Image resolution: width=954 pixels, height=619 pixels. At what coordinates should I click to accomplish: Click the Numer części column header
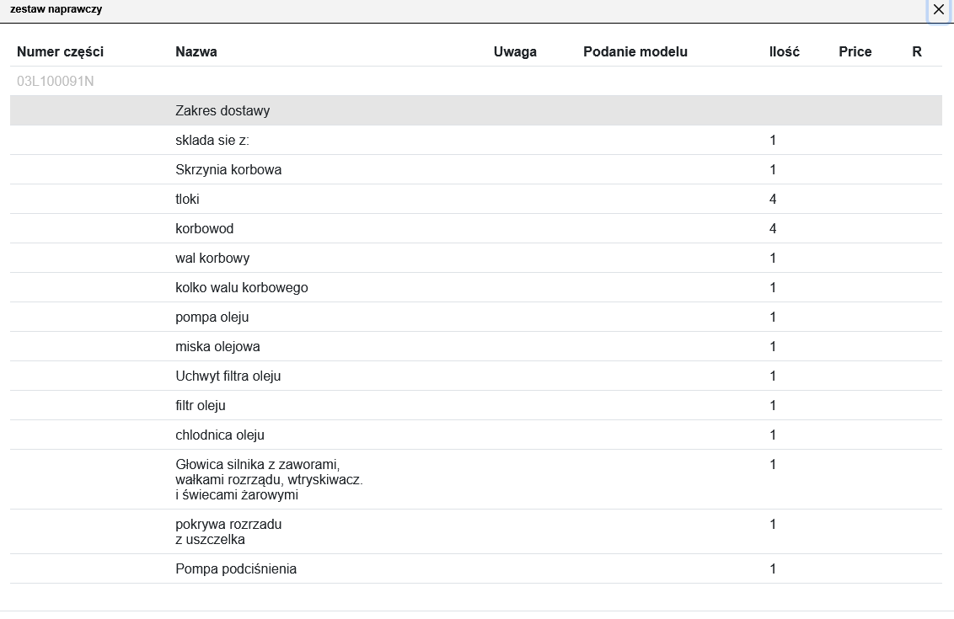61,51
